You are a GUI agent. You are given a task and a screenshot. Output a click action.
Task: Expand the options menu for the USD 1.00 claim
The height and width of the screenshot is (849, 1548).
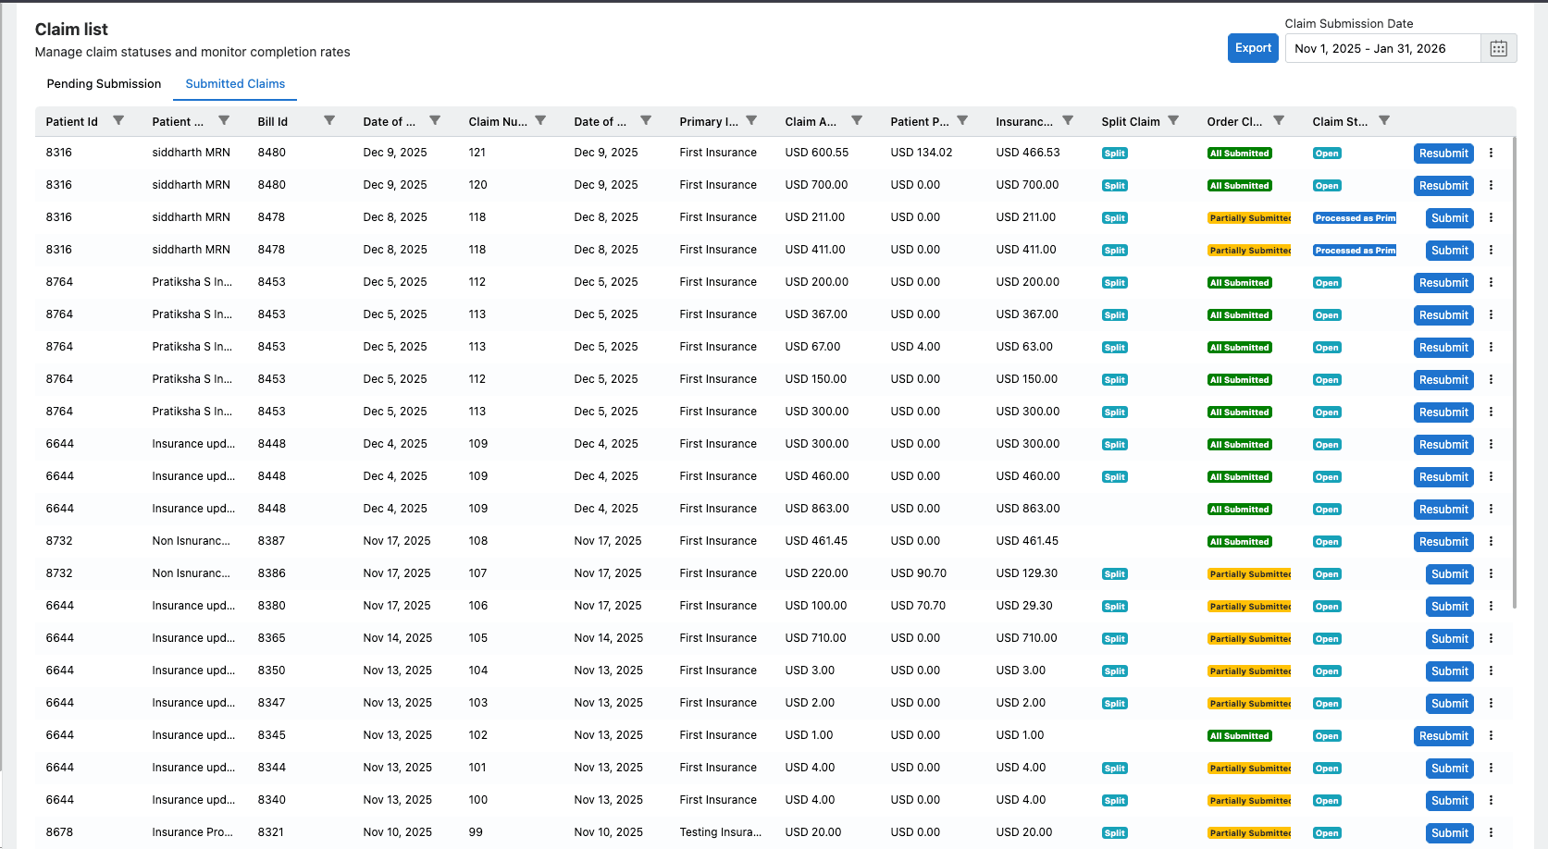[x=1491, y=735]
